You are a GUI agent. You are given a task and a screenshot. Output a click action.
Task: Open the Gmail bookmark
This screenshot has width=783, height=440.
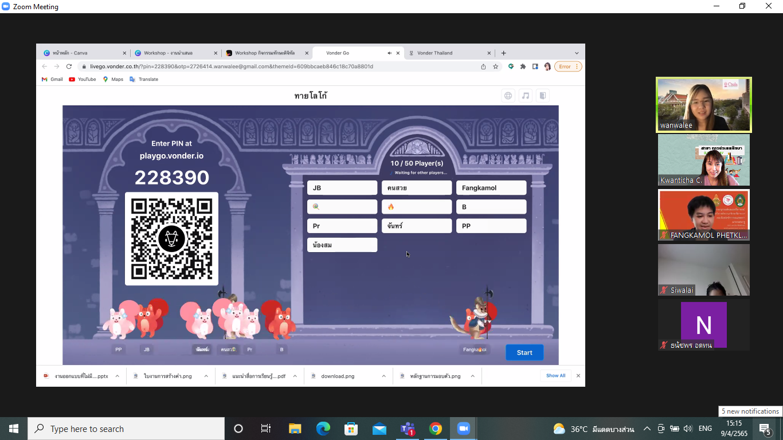52,79
